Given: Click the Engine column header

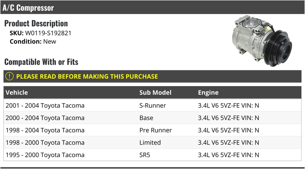Looking at the screenshot, I should (208, 92).
